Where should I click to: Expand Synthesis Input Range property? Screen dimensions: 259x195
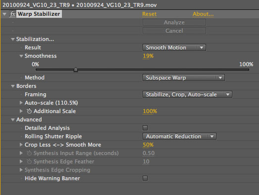pyautogui.click(x=21, y=153)
